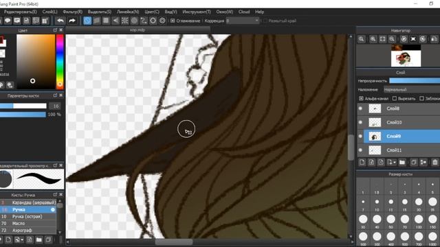This screenshot has width=440, height=247.
Task: Undock the Кисть panel
Action: 55,195
